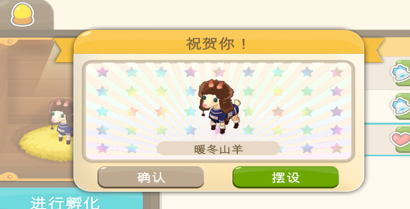410x209 pixels.
Task: Open the yellow egg incubator tab
Action: (x=23, y=14)
